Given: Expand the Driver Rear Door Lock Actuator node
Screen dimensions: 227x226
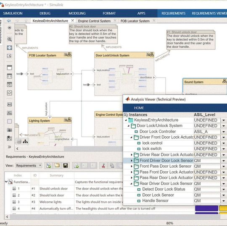Looking at the screenshot, I should click(132, 155).
